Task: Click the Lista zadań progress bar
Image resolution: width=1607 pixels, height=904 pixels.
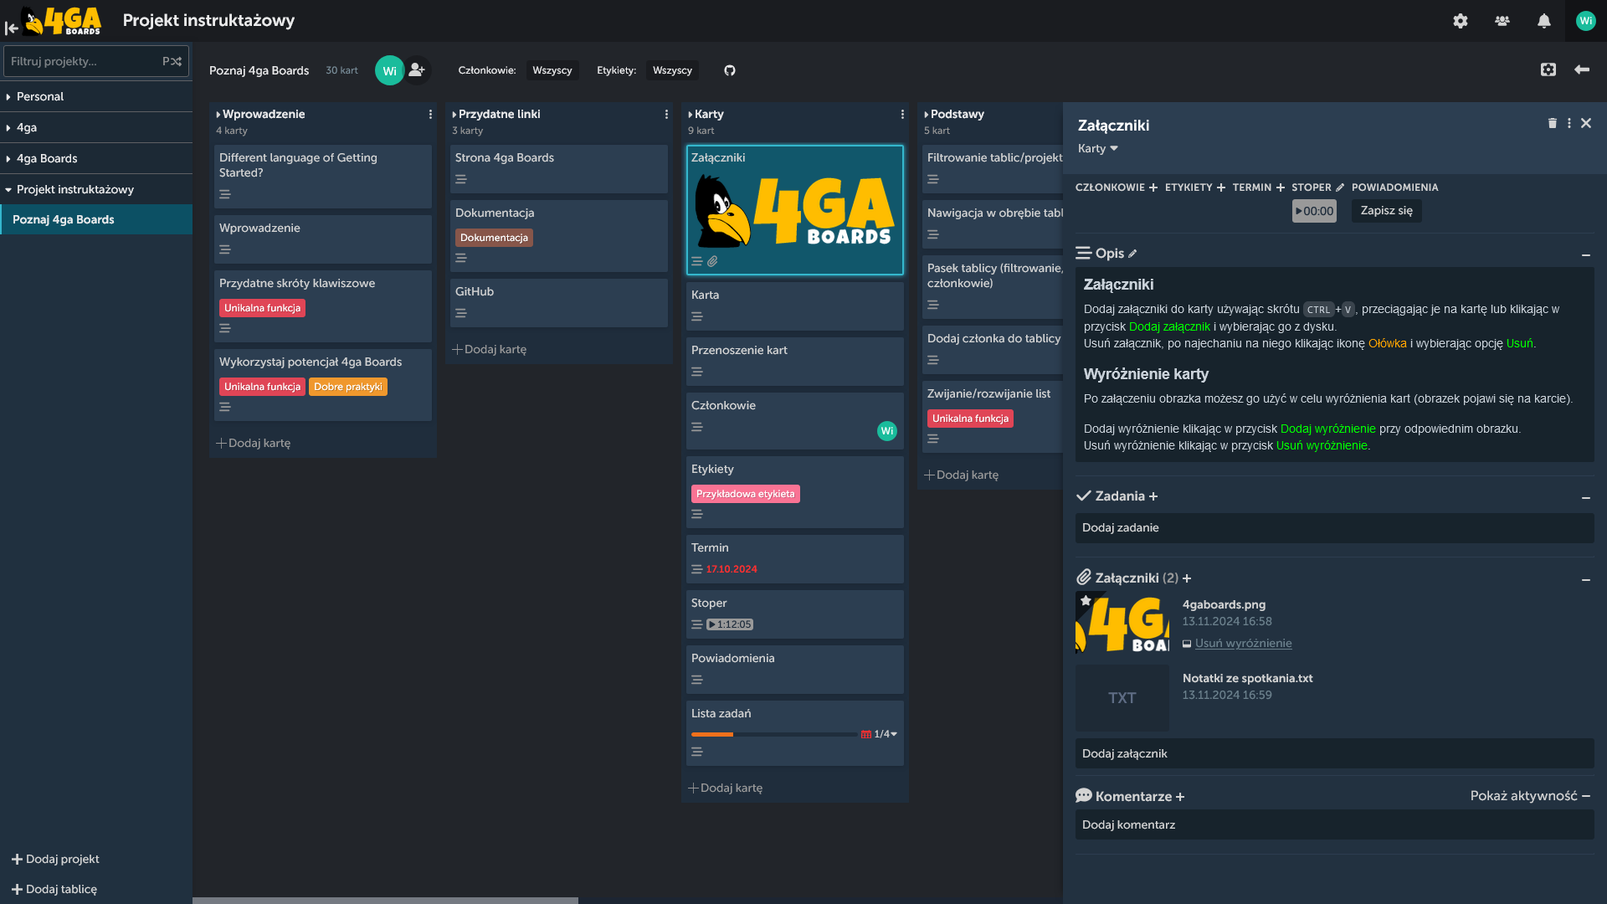Action: tap(774, 734)
